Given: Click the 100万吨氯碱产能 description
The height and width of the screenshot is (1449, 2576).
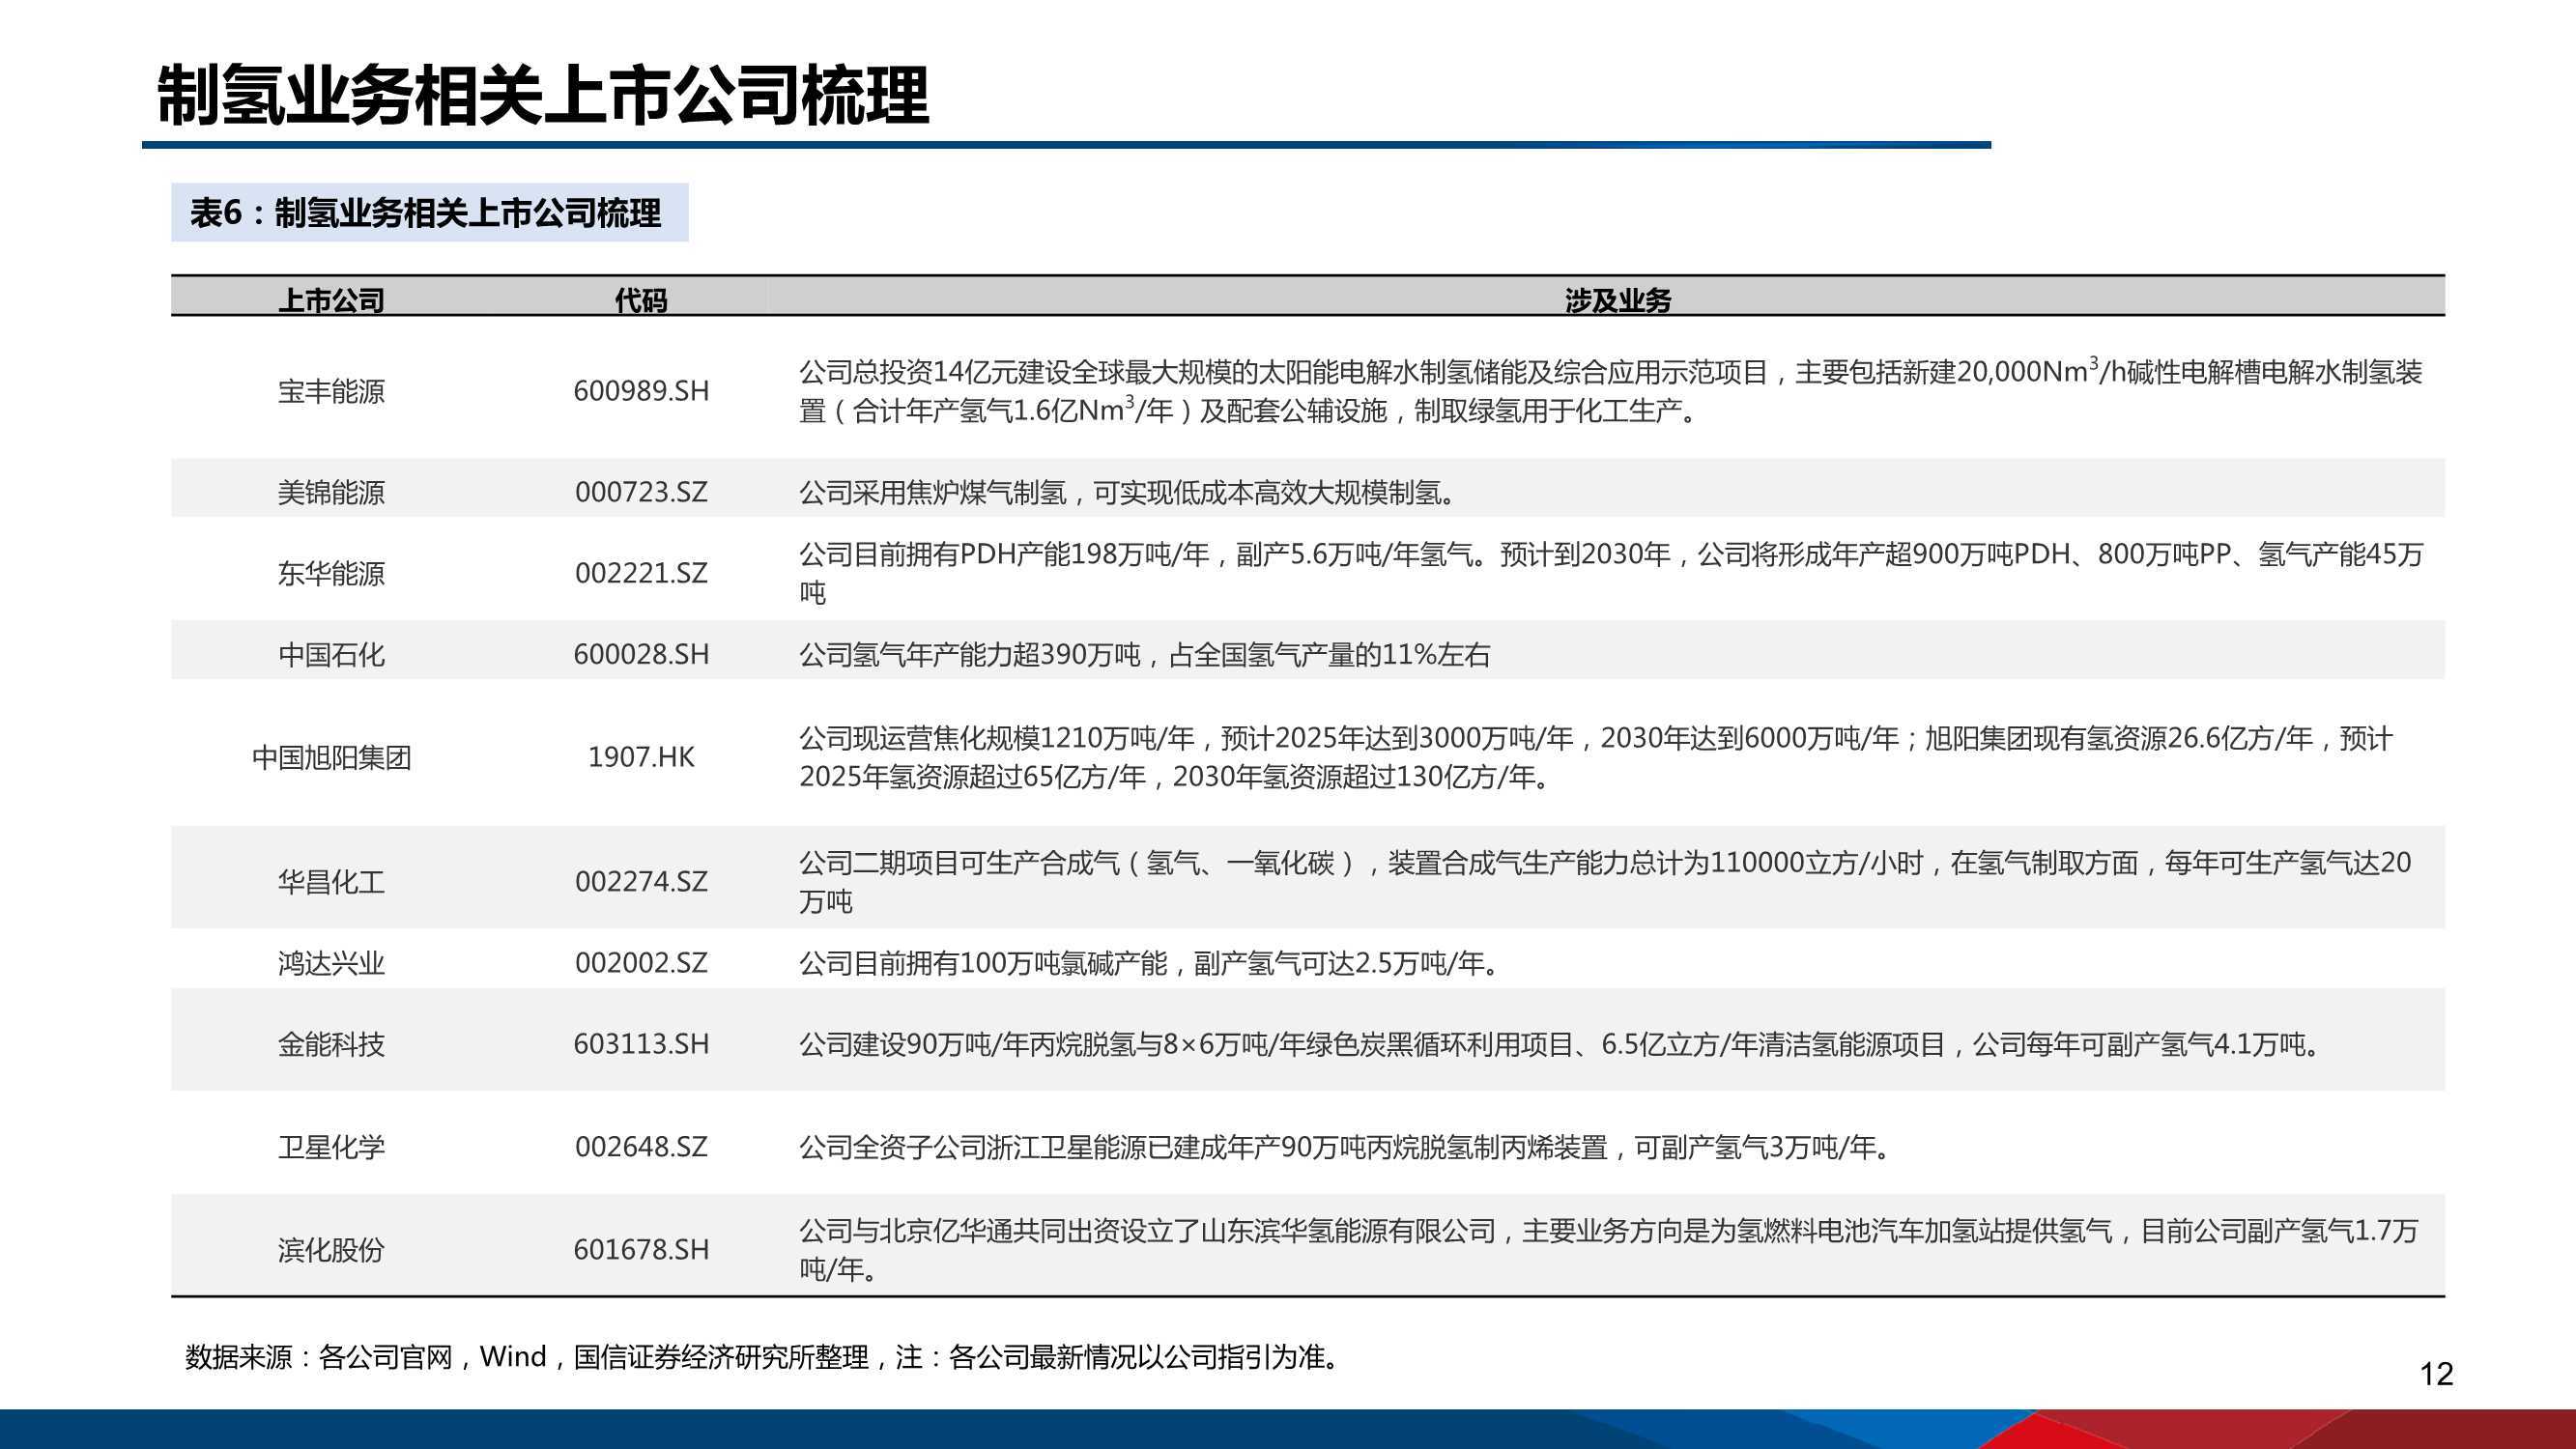Looking at the screenshot, I should [1150, 962].
